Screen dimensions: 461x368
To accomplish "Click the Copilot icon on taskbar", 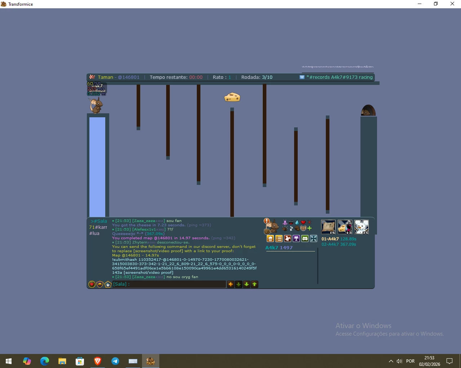I will click(x=27, y=361).
